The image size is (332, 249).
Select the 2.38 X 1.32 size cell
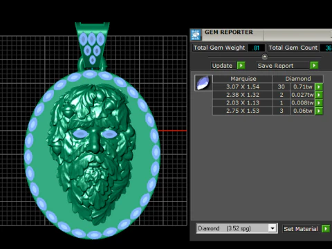(242, 95)
